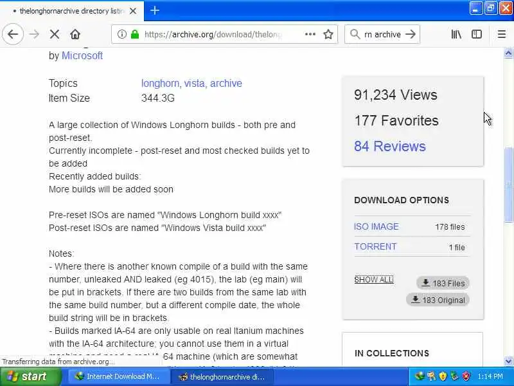Open the Library bookshelf icon
Image resolution: width=514 pixels, height=386 pixels.
[456, 34]
